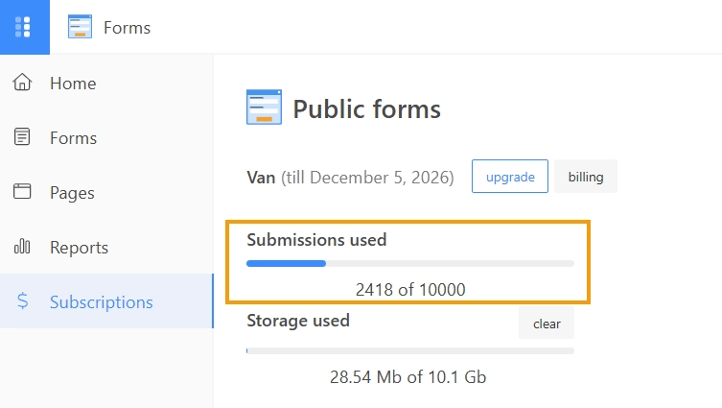This screenshot has width=722, height=408.
Task: Click the Forms title in header
Action: (127, 27)
